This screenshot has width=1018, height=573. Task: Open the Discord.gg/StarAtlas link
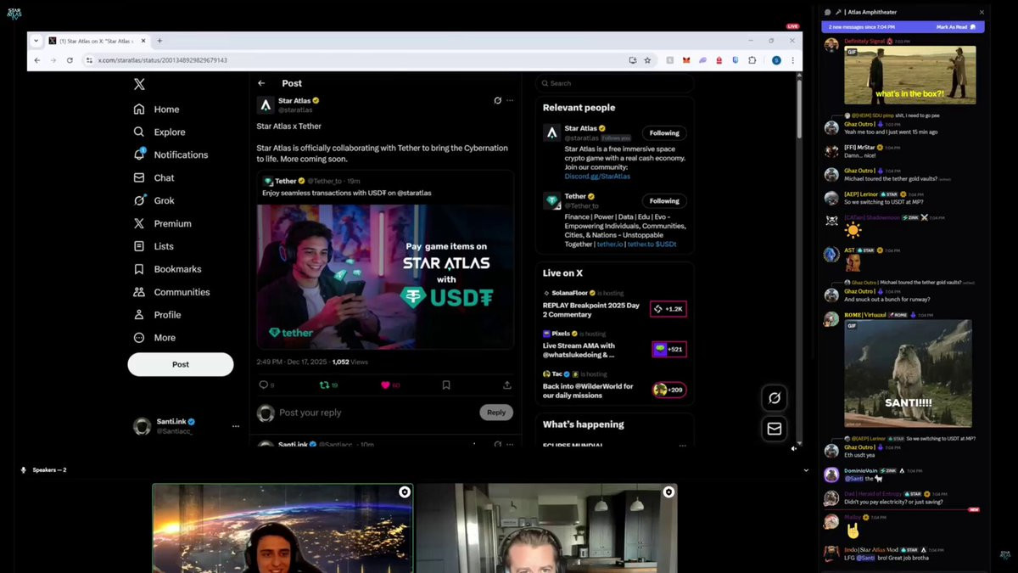coord(597,177)
